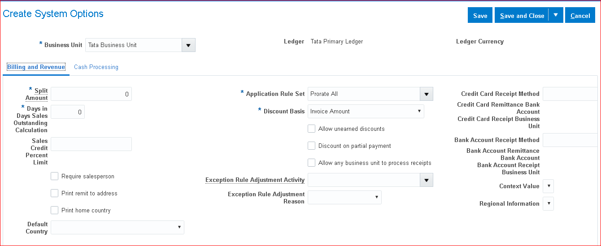Check Discount on partial payment
The width and height of the screenshot is (601, 246).
312,146
